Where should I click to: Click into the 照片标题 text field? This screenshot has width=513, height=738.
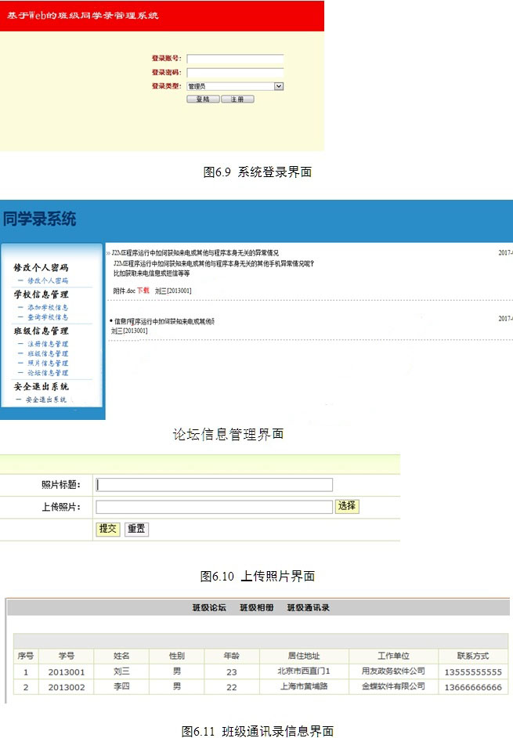214,485
